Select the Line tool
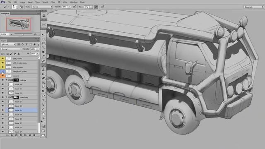The height and width of the screenshot is (149, 265). click(x=43, y=109)
